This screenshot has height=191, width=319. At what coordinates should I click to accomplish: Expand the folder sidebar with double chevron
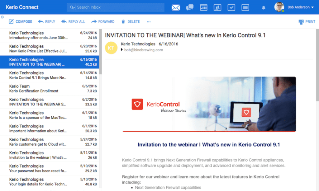pos(2,17)
